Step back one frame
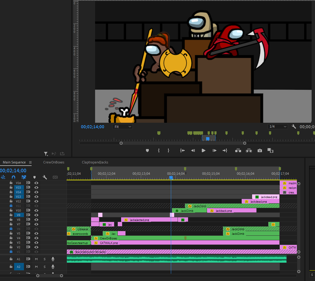 coord(193,151)
